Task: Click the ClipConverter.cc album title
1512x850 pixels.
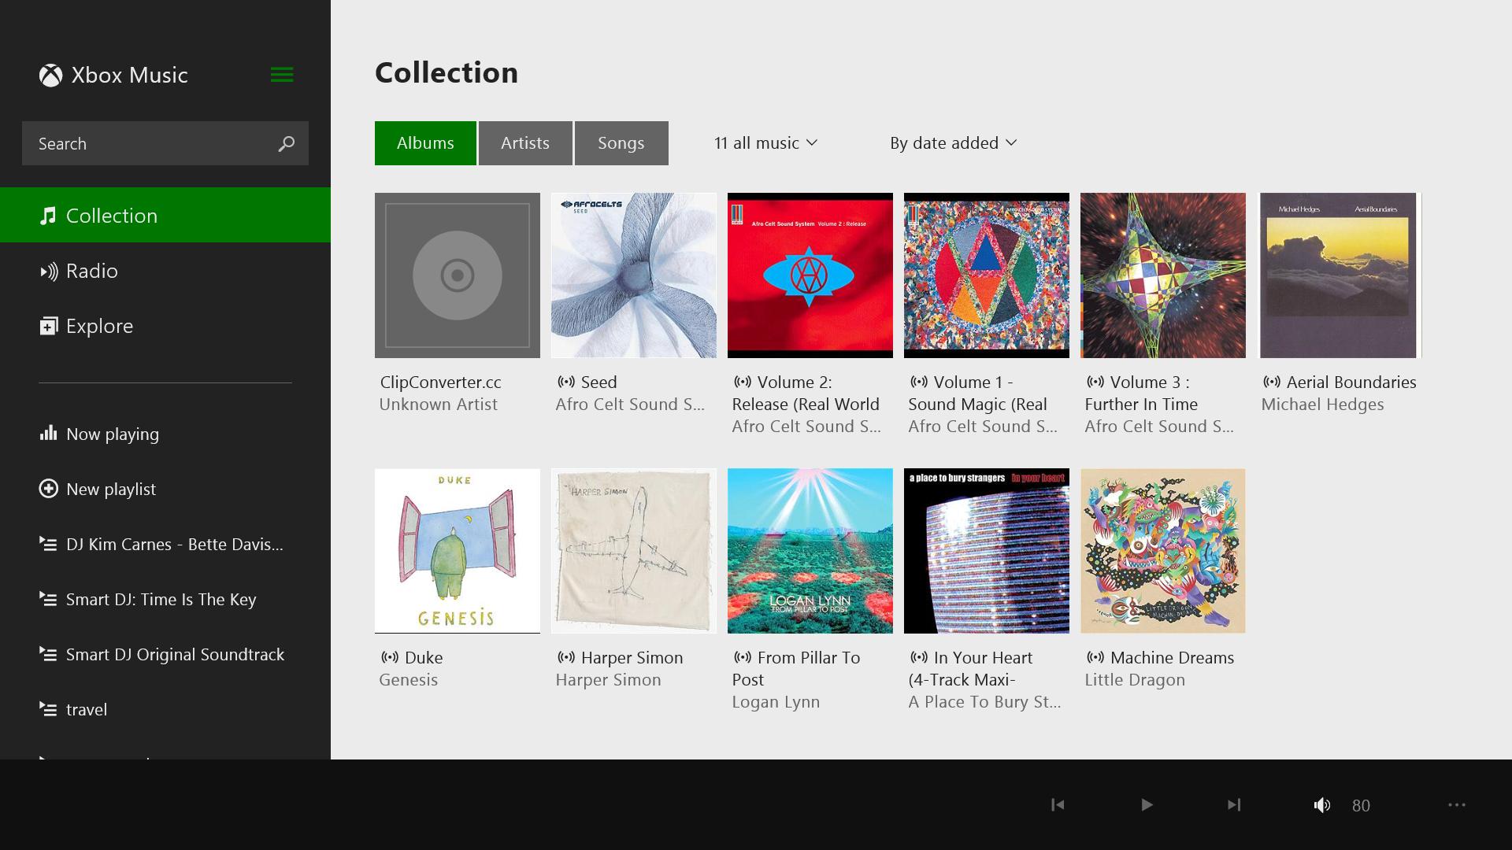Action: tap(441, 382)
